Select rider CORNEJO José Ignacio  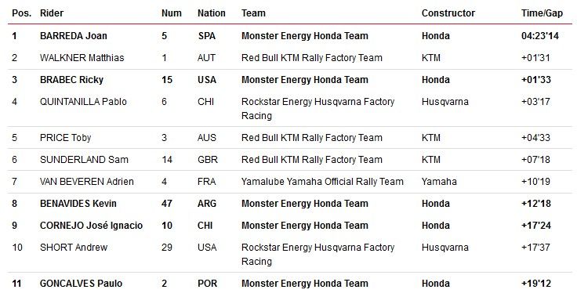click(x=91, y=226)
